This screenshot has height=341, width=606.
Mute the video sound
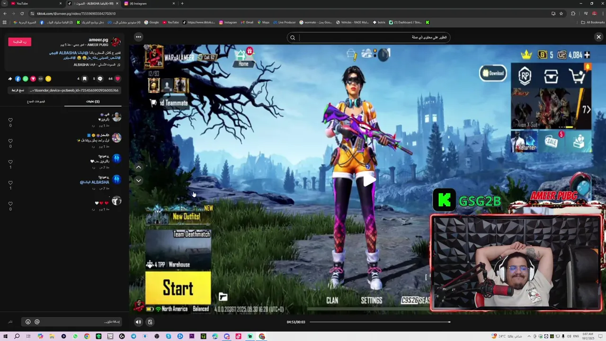[138, 322]
